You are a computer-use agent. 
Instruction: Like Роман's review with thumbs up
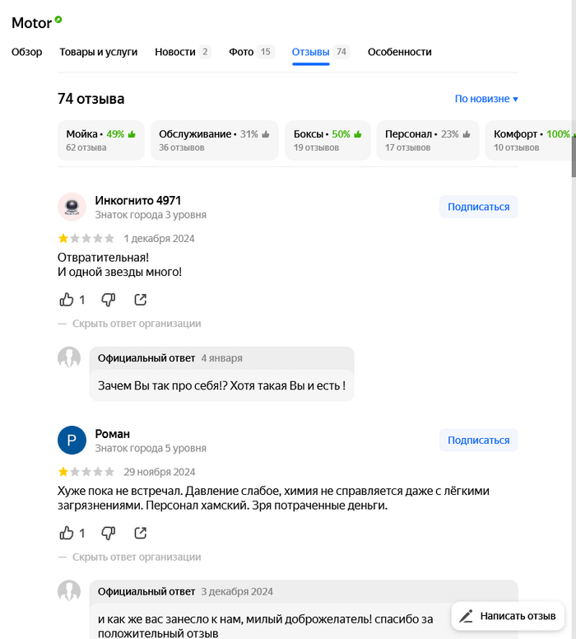[x=67, y=533]
